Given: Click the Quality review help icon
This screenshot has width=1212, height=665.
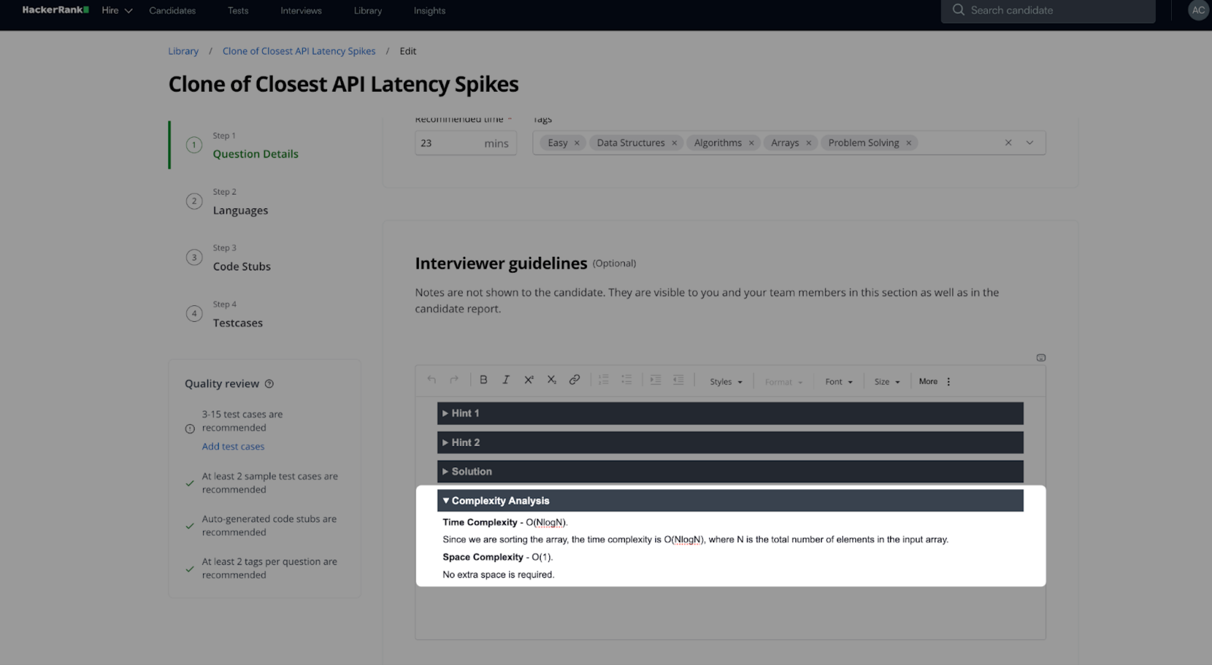Looking at the screenshot, I should [269, 384].
